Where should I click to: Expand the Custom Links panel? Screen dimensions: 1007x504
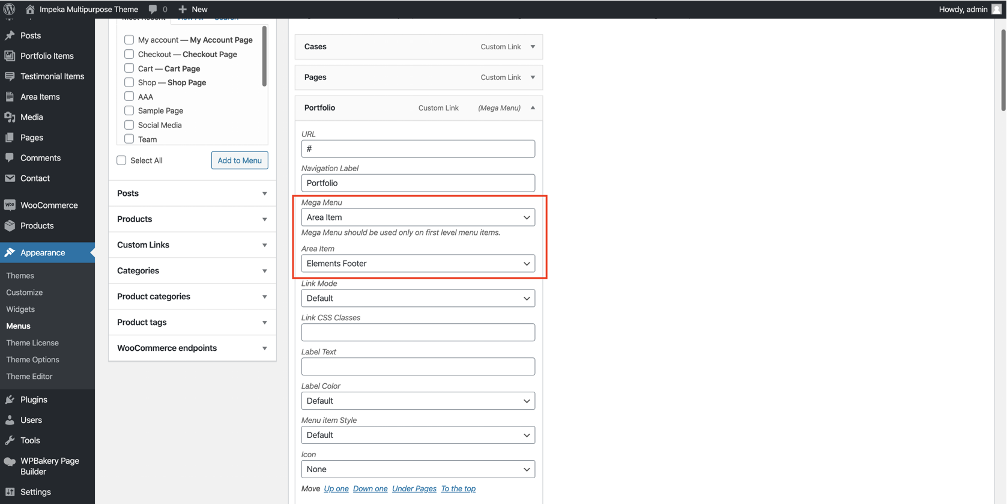[192, 245]
